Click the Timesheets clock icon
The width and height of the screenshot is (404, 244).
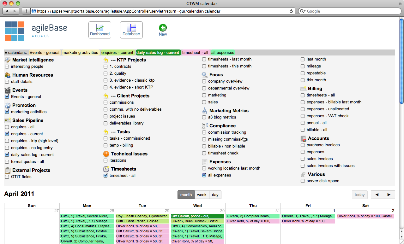click(106, 169)
